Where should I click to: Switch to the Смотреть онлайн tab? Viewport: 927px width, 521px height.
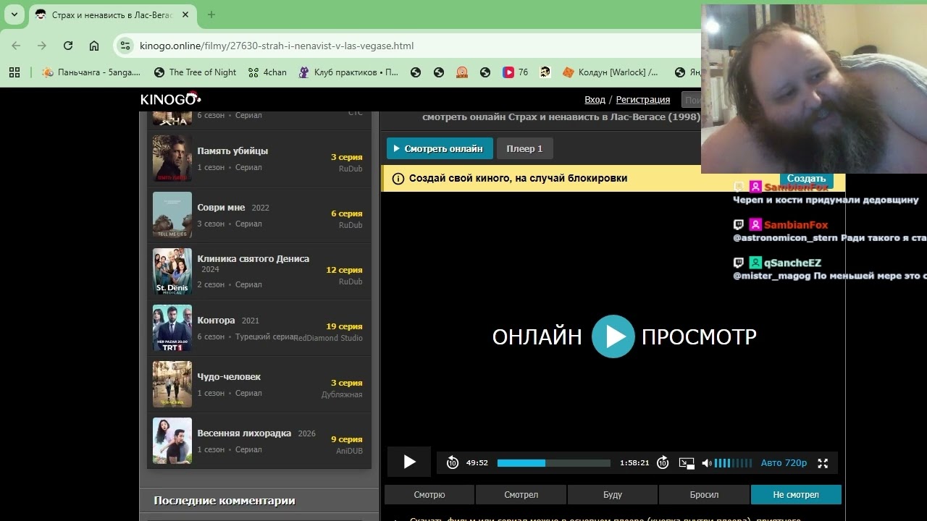(440, 148)
